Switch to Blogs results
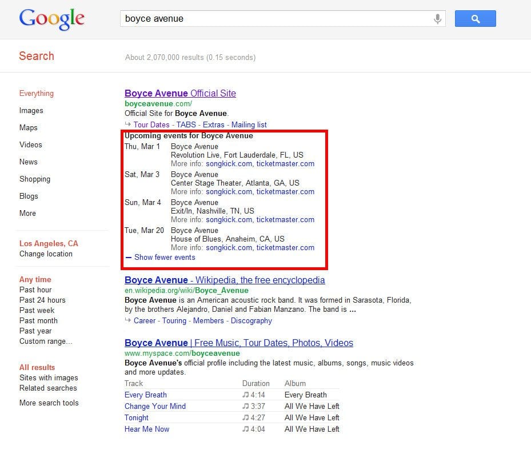 [29, 196]
